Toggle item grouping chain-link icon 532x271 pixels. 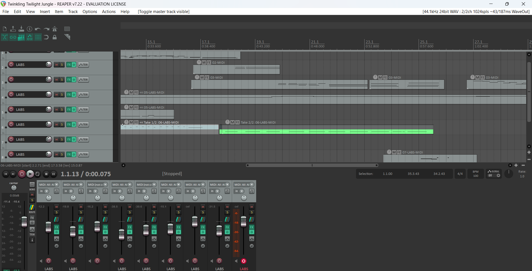(13, 37)
